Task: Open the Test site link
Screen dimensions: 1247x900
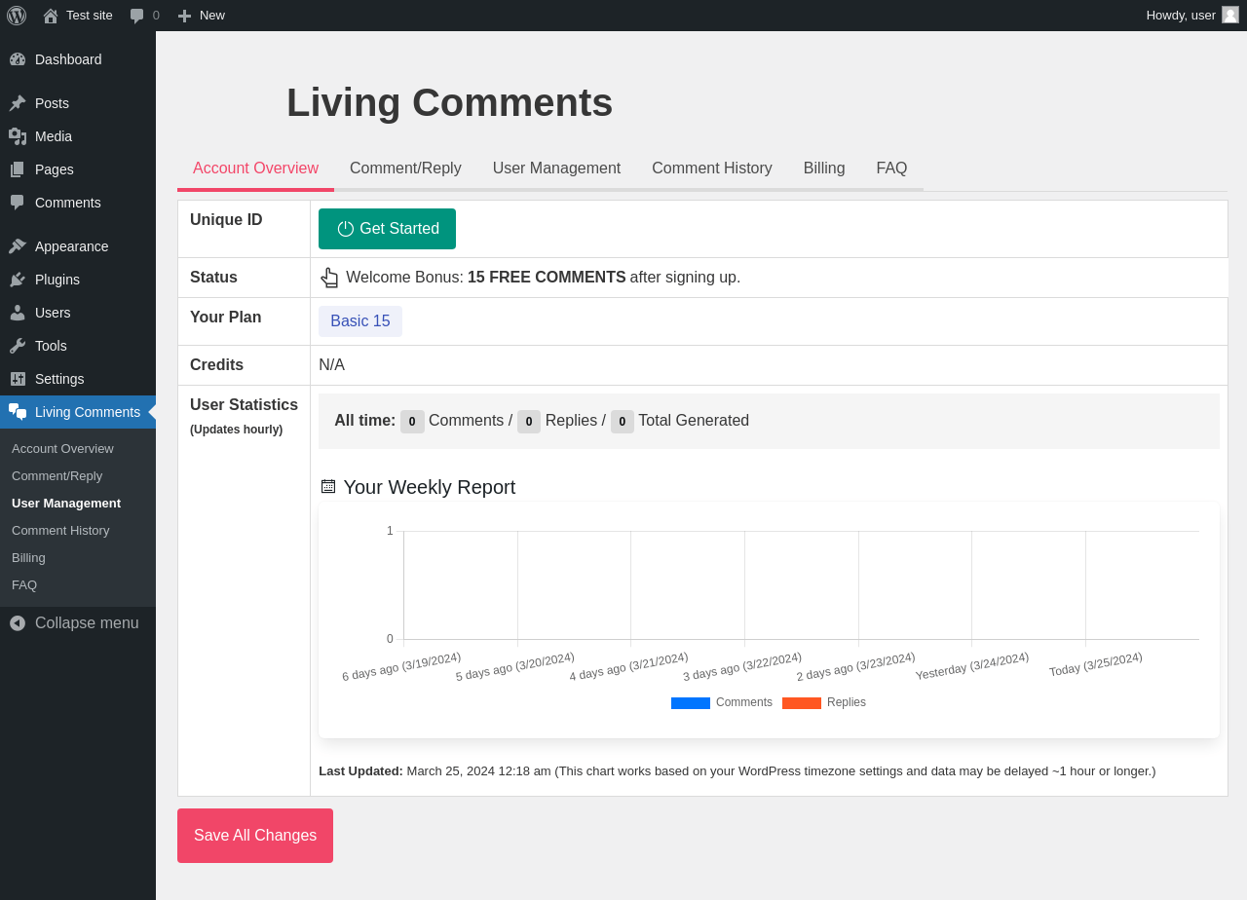Action: point(78,16)
